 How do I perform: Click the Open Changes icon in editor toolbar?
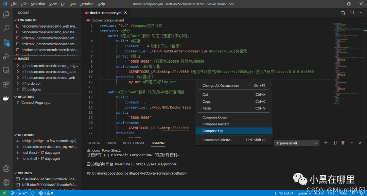coord(343,13)
